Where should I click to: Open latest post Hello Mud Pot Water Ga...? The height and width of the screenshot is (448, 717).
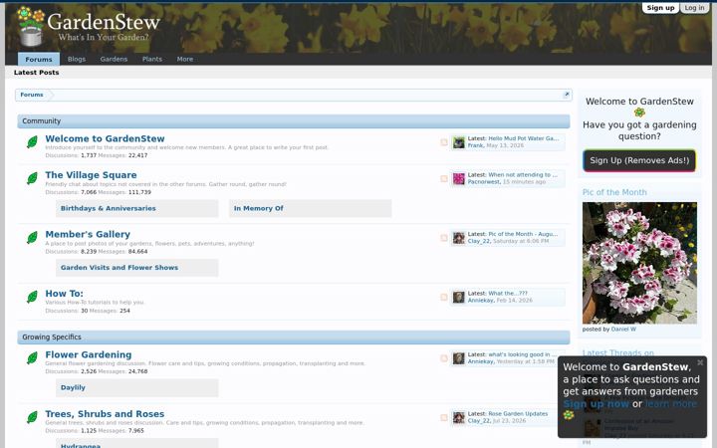pos(523,138)
